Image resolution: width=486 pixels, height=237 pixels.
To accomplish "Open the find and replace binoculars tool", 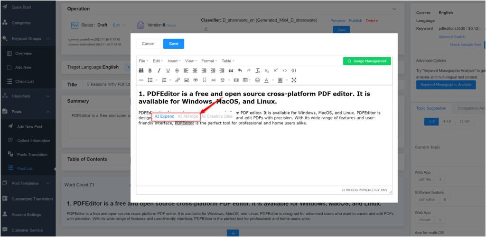I will click(x=141, y=70).
